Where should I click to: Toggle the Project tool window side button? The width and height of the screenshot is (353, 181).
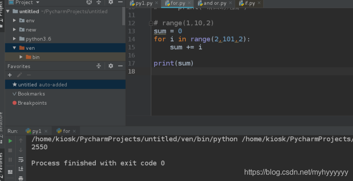tap(2, 14)
